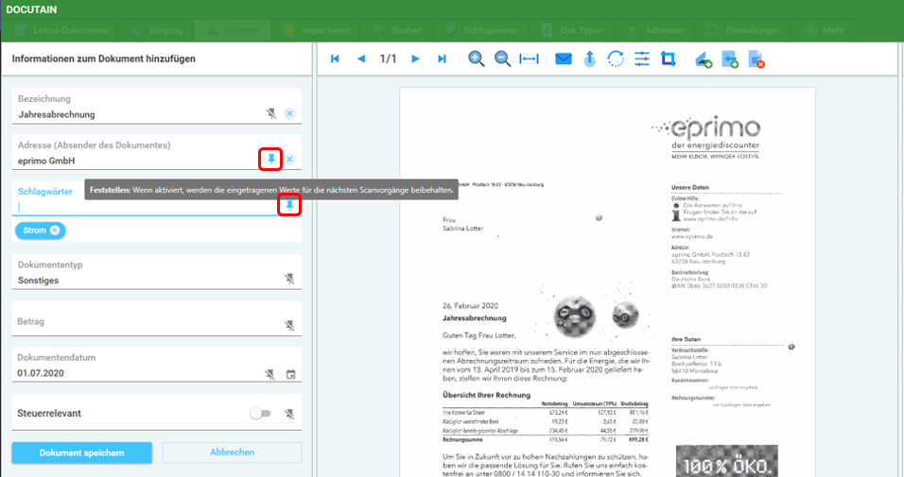Go to the previous page

(361, 59)
